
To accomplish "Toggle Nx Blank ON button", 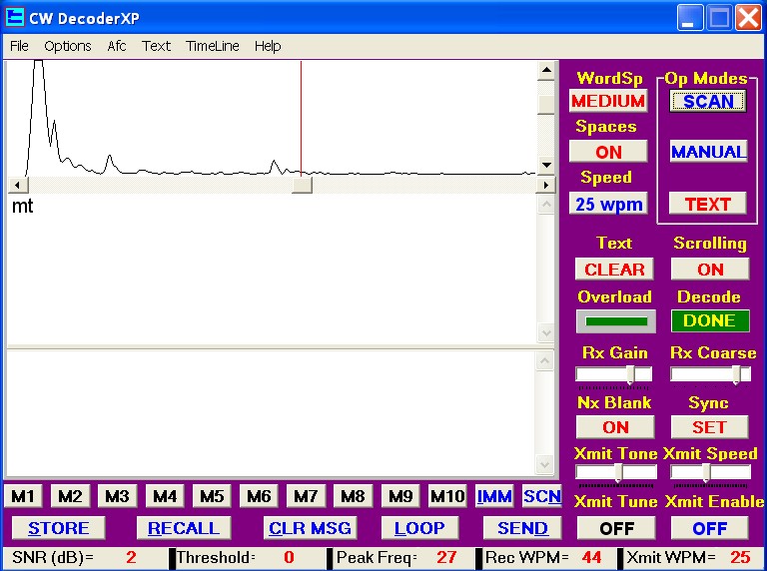I will tap(615, 427).
